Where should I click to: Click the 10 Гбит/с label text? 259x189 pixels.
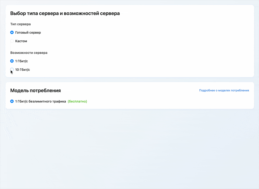pyautogui.click(x=23, y=70)
